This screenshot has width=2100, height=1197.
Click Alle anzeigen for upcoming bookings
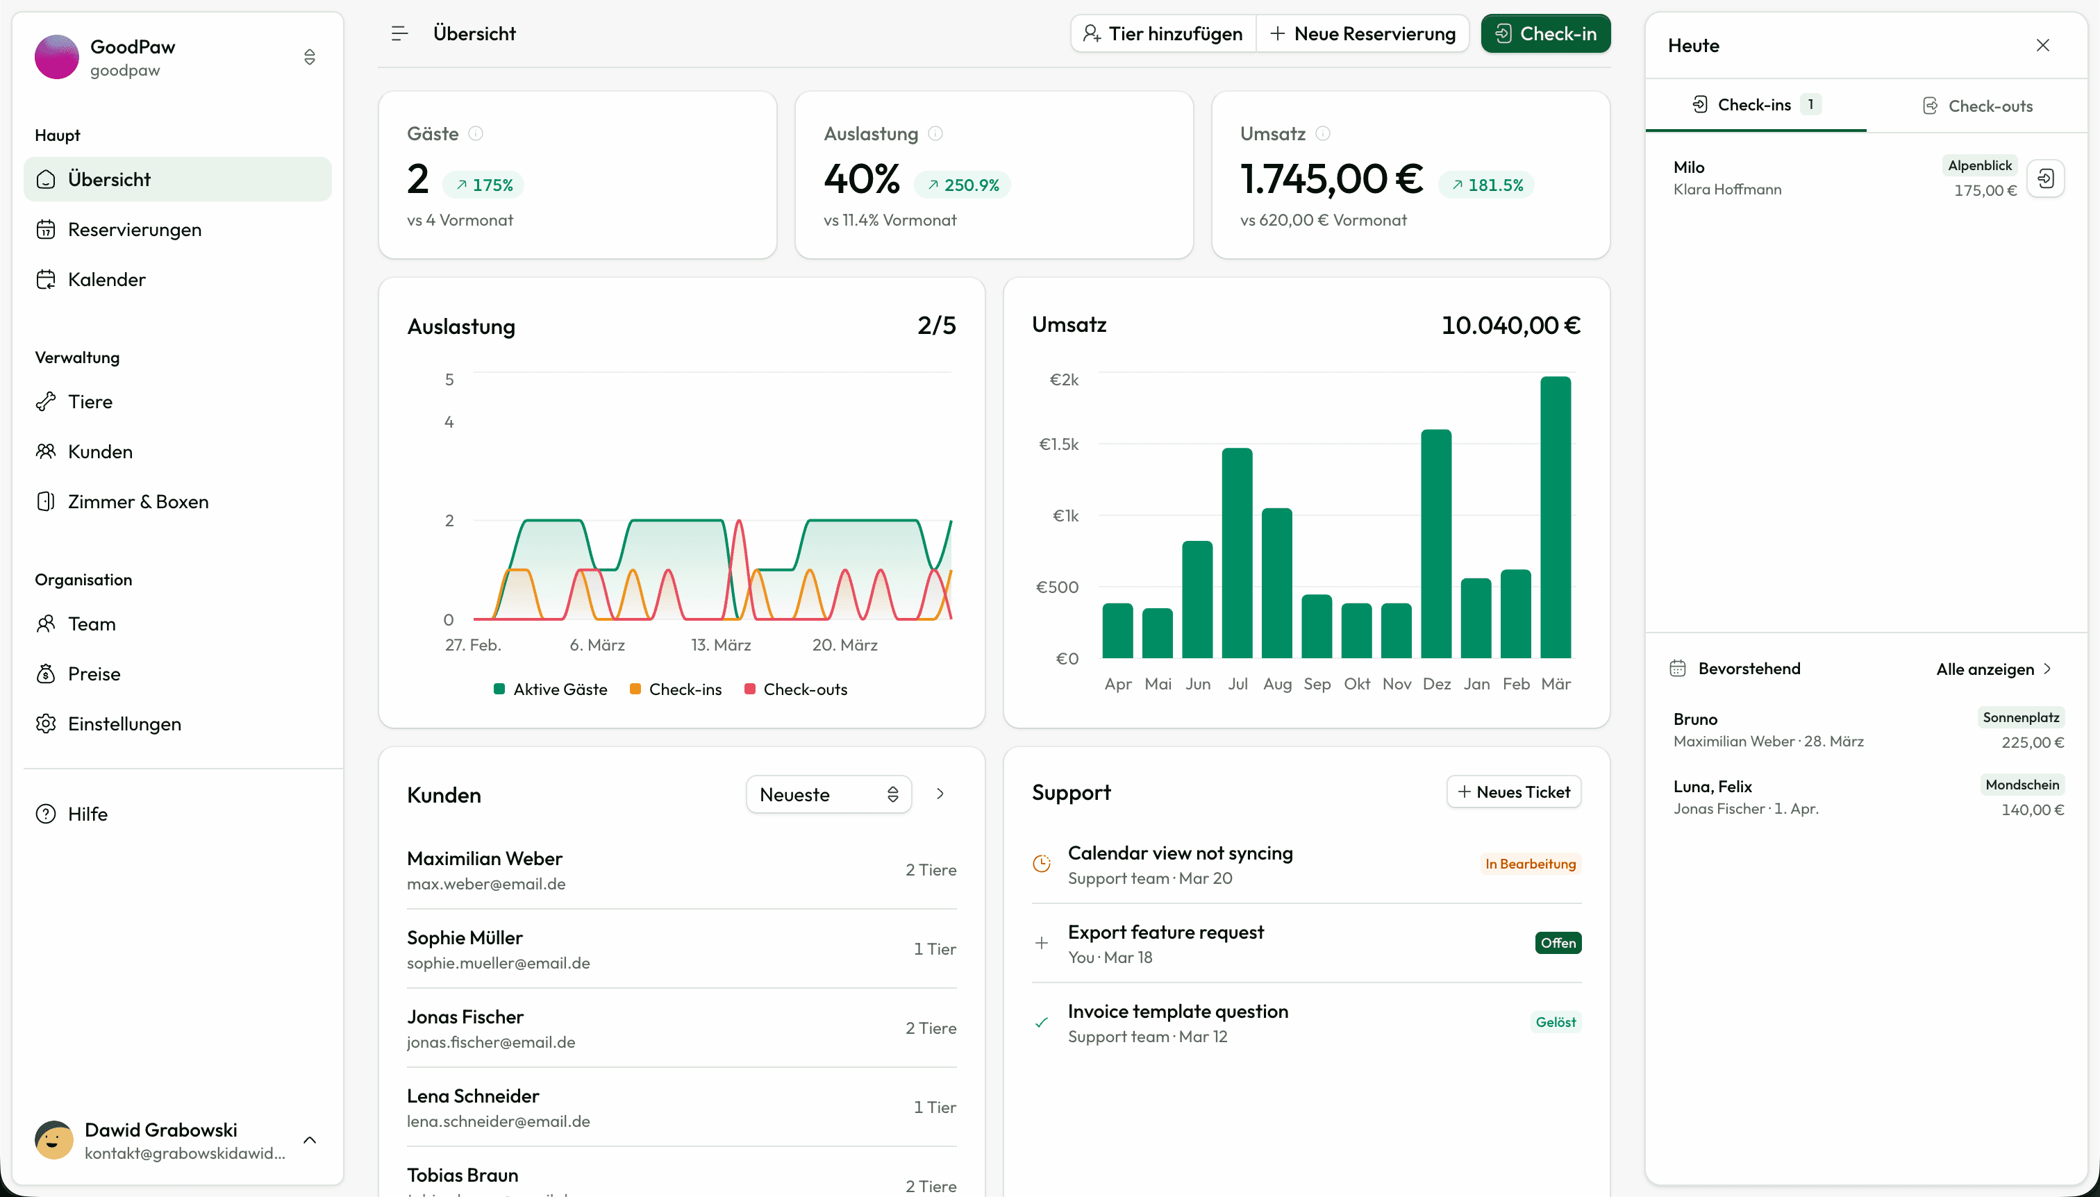[x=1992, y=669]
